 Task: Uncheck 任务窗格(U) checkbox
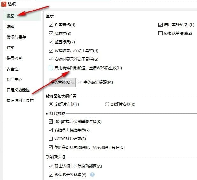51,25
